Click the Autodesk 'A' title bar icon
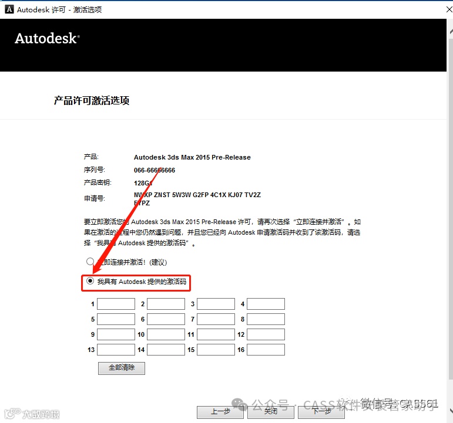This screenshot has width=453, height=423. 9,9
